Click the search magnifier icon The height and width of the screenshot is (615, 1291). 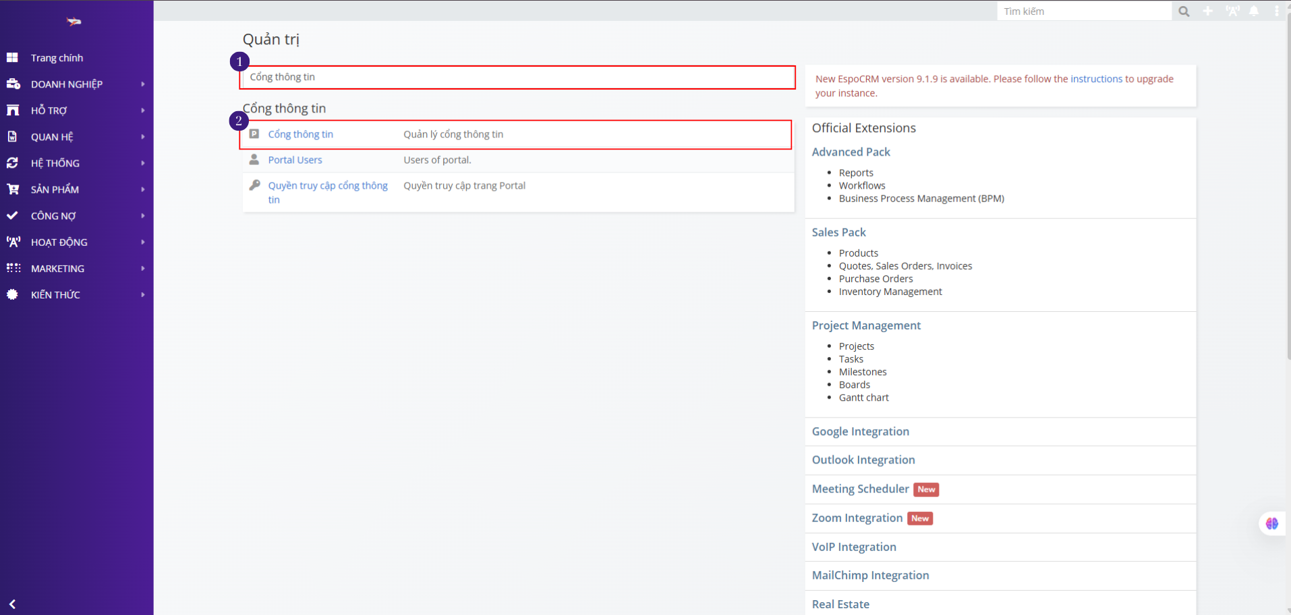[x=1184, y=11]
